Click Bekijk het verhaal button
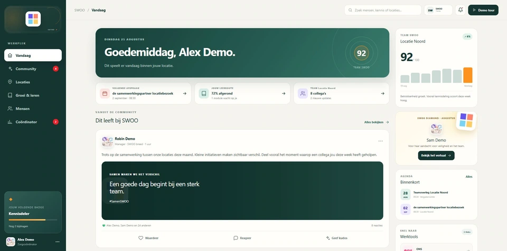Screen dimensions: 507x251 [x=436, y=156]
